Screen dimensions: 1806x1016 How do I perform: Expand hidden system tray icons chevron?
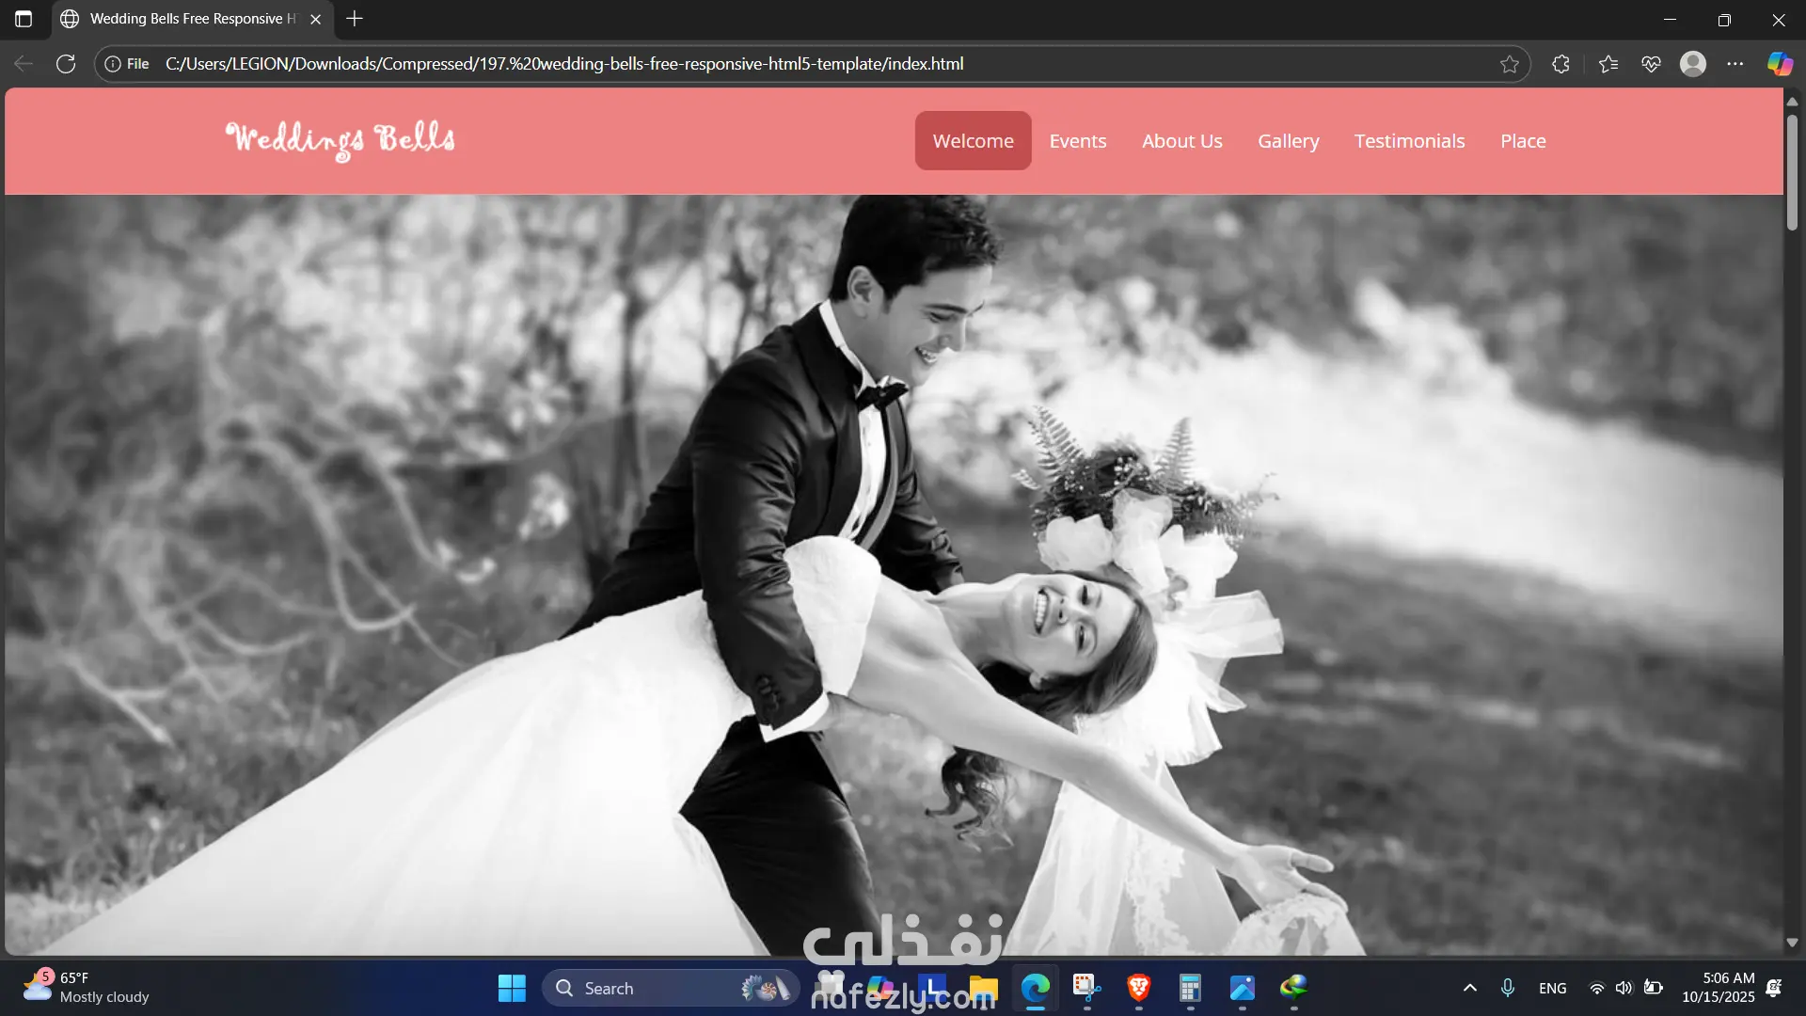pyautogui.click(x=1470, y=988)
